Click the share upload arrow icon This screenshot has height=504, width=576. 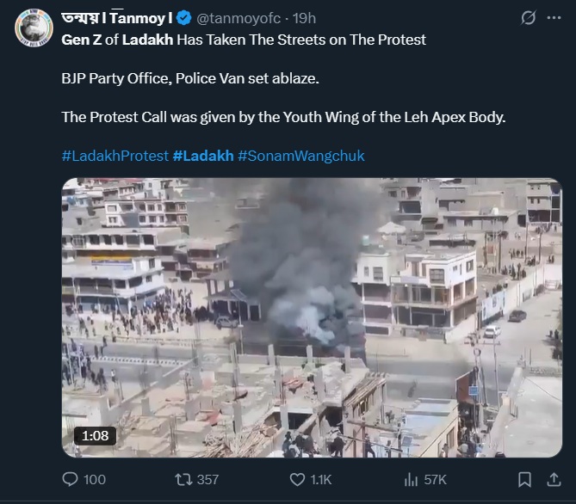click(x=550, y=480)
